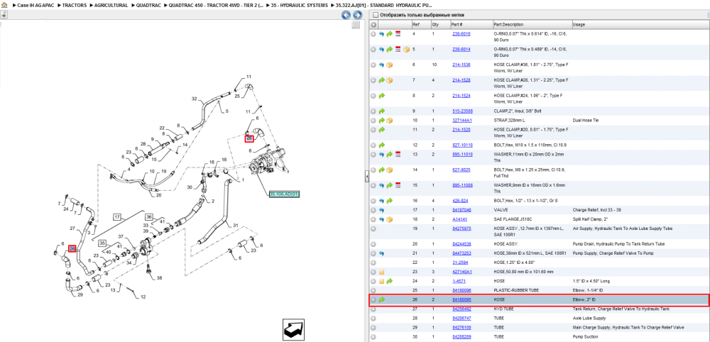Open 'QUADTRAC 450 - TRACTOR 4WD' breadcrumb
The height and width of the screenshot is (342, 710).
pos(217,5)
